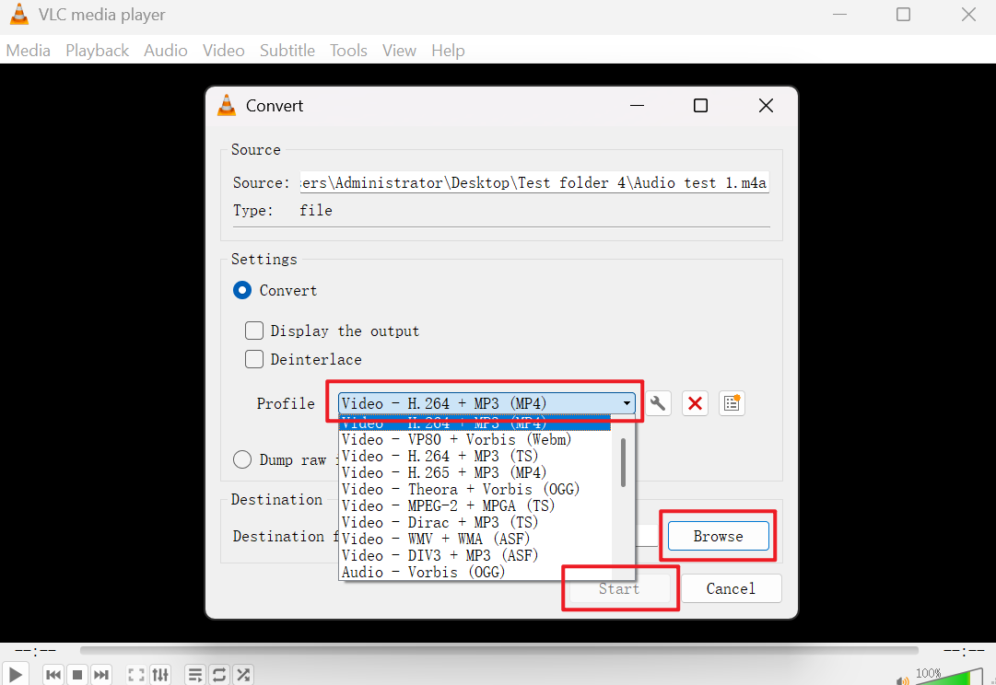
Task: Click the VLC cone icon in main title bar
Action: pyautogui.click(x=19, y=14)
